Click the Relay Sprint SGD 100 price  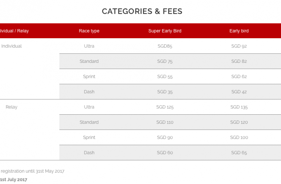tap(239, 137)
